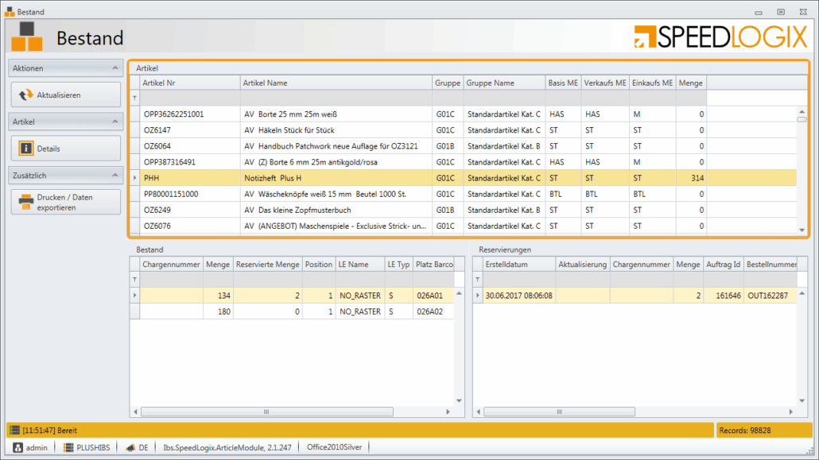Click the PLUSHIBS database icon in status bar
Screen dimensions: 819x460
[x=68, y=447]
